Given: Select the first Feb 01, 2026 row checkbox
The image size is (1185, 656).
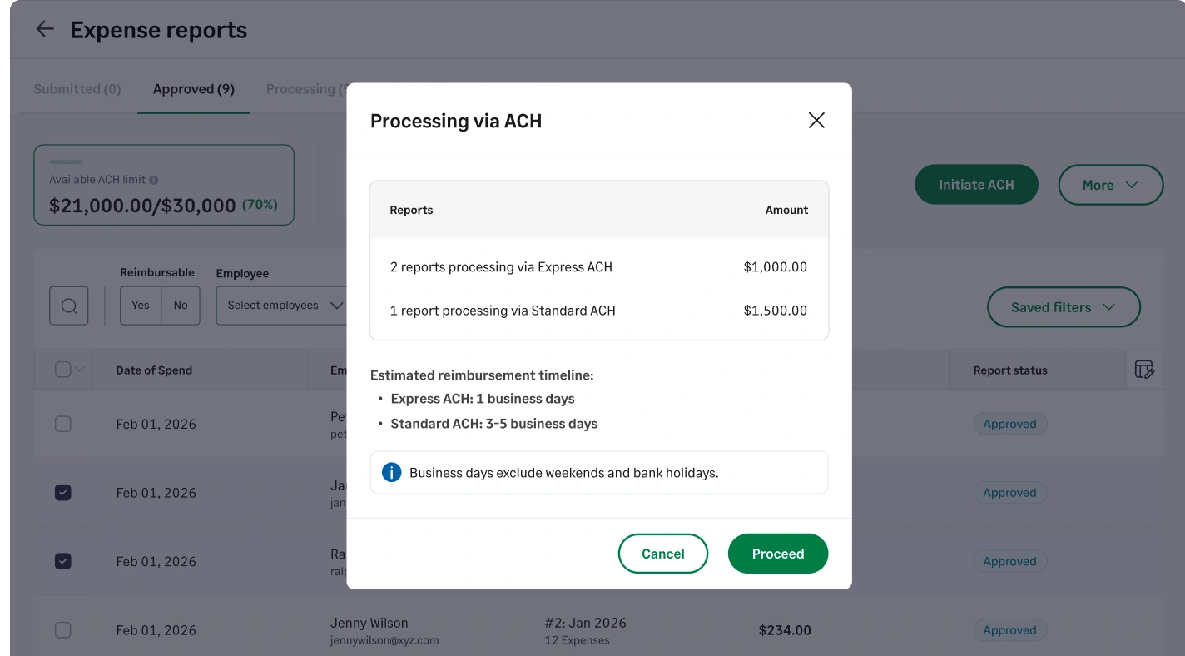Looking at the screenshot, I should 62,424.
